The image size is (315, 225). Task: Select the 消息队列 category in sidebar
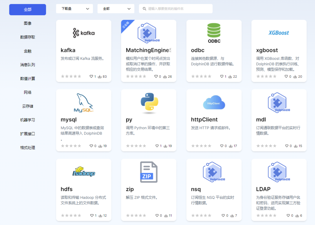(27, 65)
